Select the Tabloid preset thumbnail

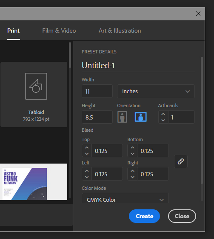(34, 94)
